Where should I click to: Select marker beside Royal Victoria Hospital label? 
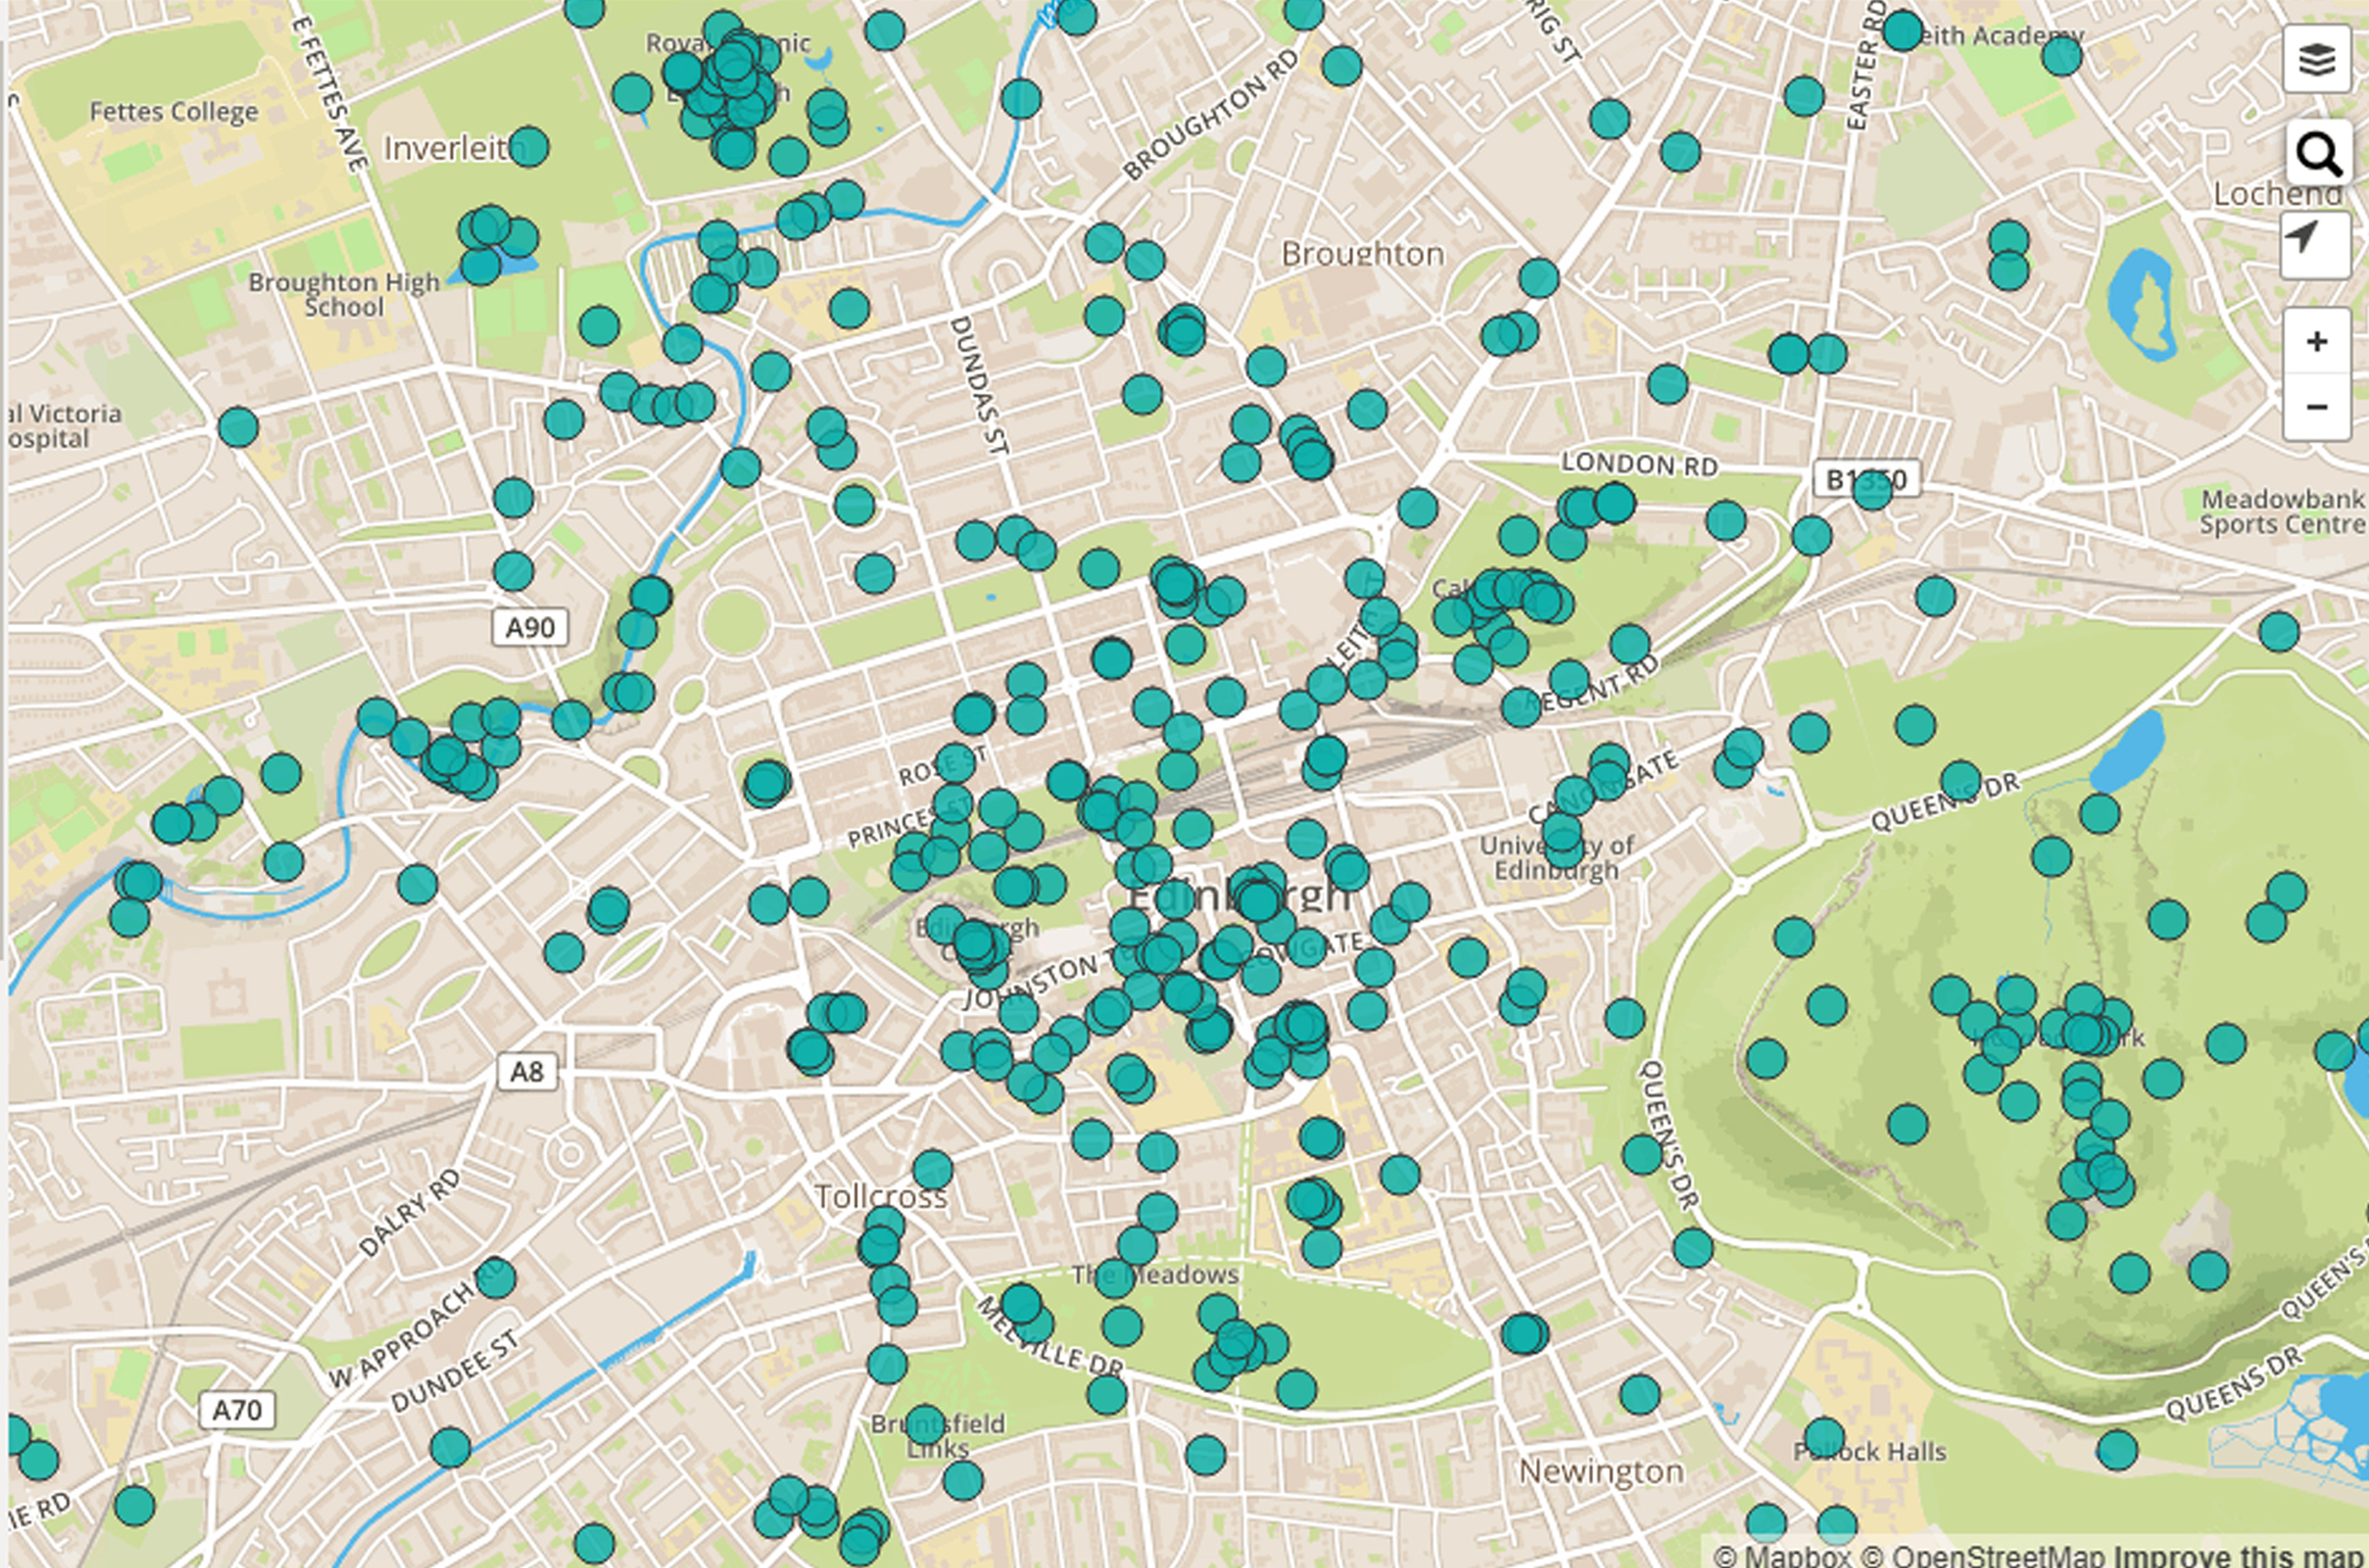tap(238, 428)
